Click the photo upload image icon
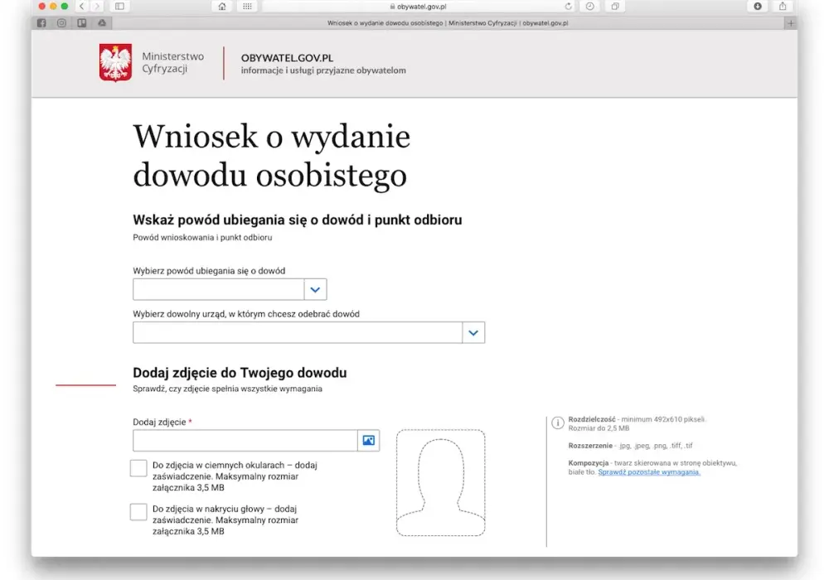829x580 pixels. tap(369, 441)
